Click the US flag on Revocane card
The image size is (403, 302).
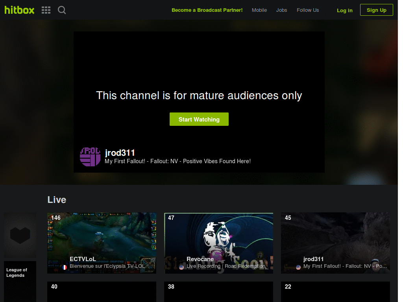181,267
